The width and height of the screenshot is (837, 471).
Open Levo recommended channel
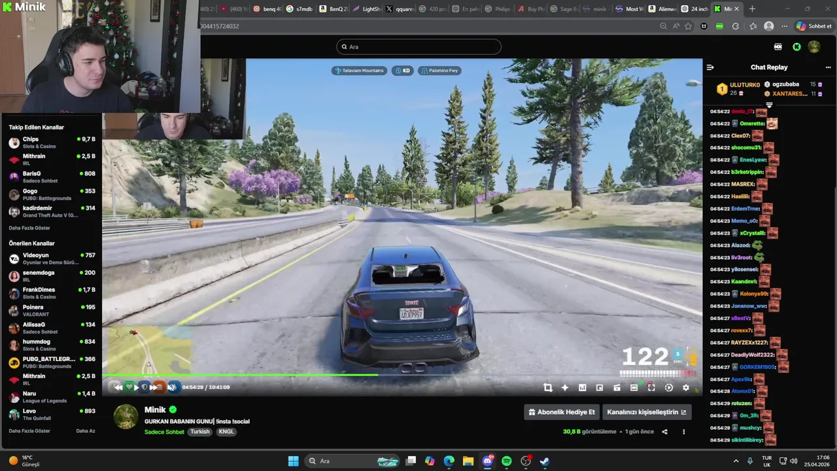tap(52, 414)
